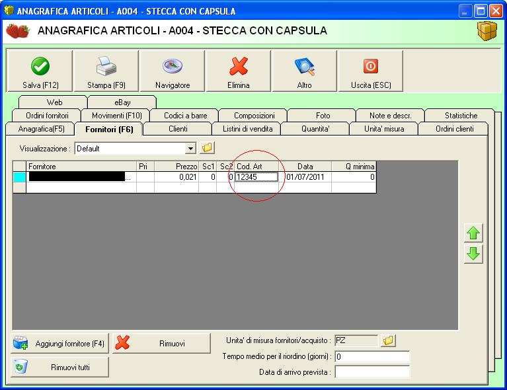Open the Statistiche tab
The width and height of the screenshot is (507, 390).
pyautogui.click(x=461, y=116)
